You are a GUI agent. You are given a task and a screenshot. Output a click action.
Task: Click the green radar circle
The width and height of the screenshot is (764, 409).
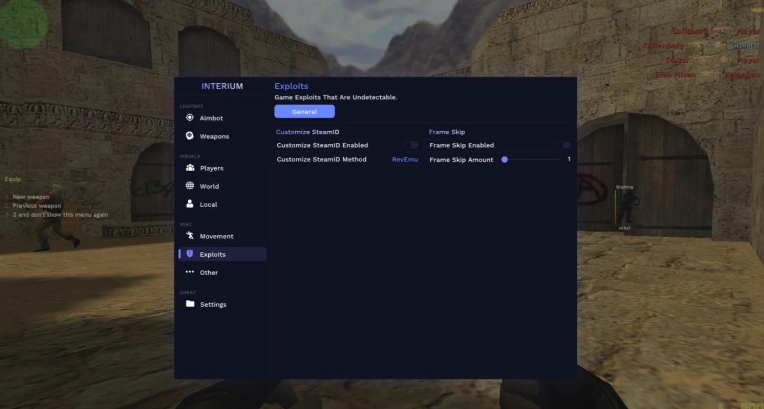click(x=24, y=24)
